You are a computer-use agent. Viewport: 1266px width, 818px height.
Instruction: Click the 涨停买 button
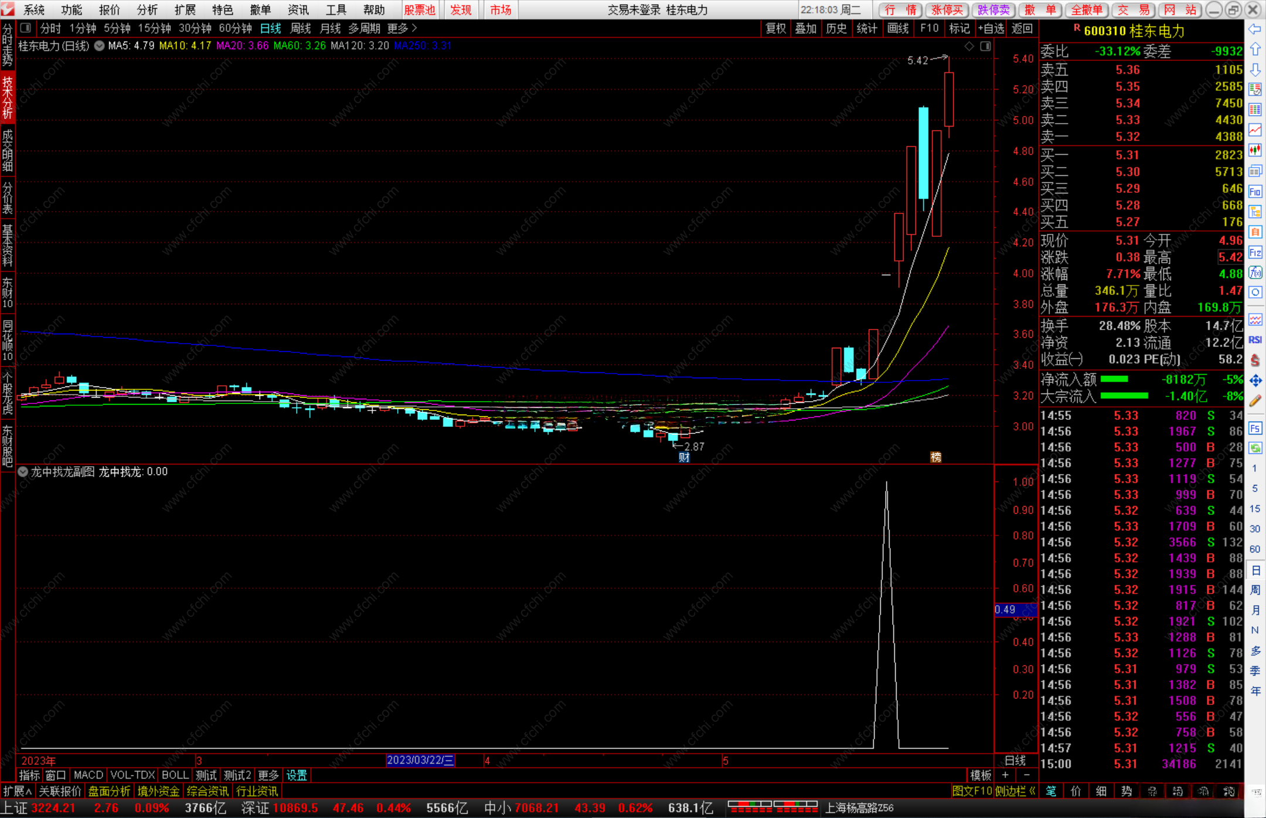[947, 10]
